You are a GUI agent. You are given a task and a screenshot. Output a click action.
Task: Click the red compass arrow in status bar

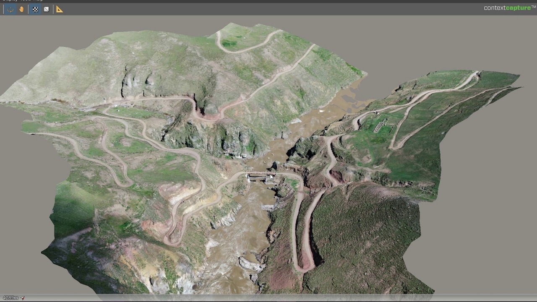(23, 298)
